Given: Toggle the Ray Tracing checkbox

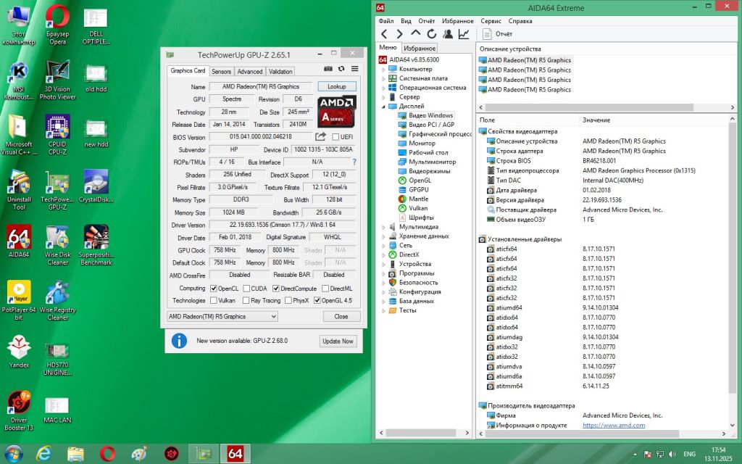Looking at the screenshot, I should (x=246, y=300).
